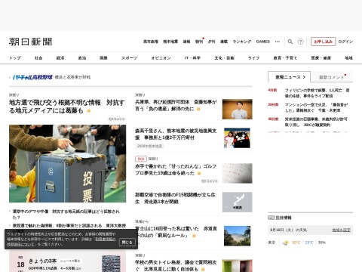Image resolution: width=362 pixels, height=272 pixels.
Task: Click lock icon beside 兵庫県 headline
Action: [198, 109]
